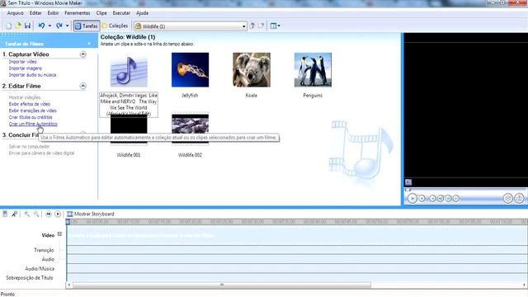Image resolution: width=528 pixels, height=297 pixels.
Task: Step to next frame in preview
Action: [x=448, y=199]
